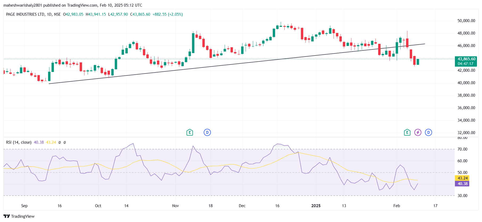Click the purple lightning event marker
482x222 pixels.
(418, 132)
